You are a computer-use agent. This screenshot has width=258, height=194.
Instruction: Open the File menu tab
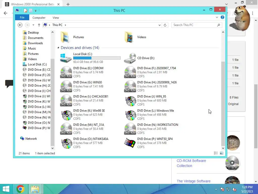22,17
